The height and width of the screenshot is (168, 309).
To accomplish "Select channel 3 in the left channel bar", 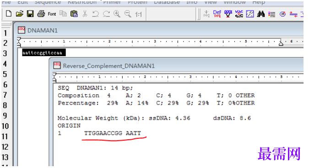I will 5,53.
